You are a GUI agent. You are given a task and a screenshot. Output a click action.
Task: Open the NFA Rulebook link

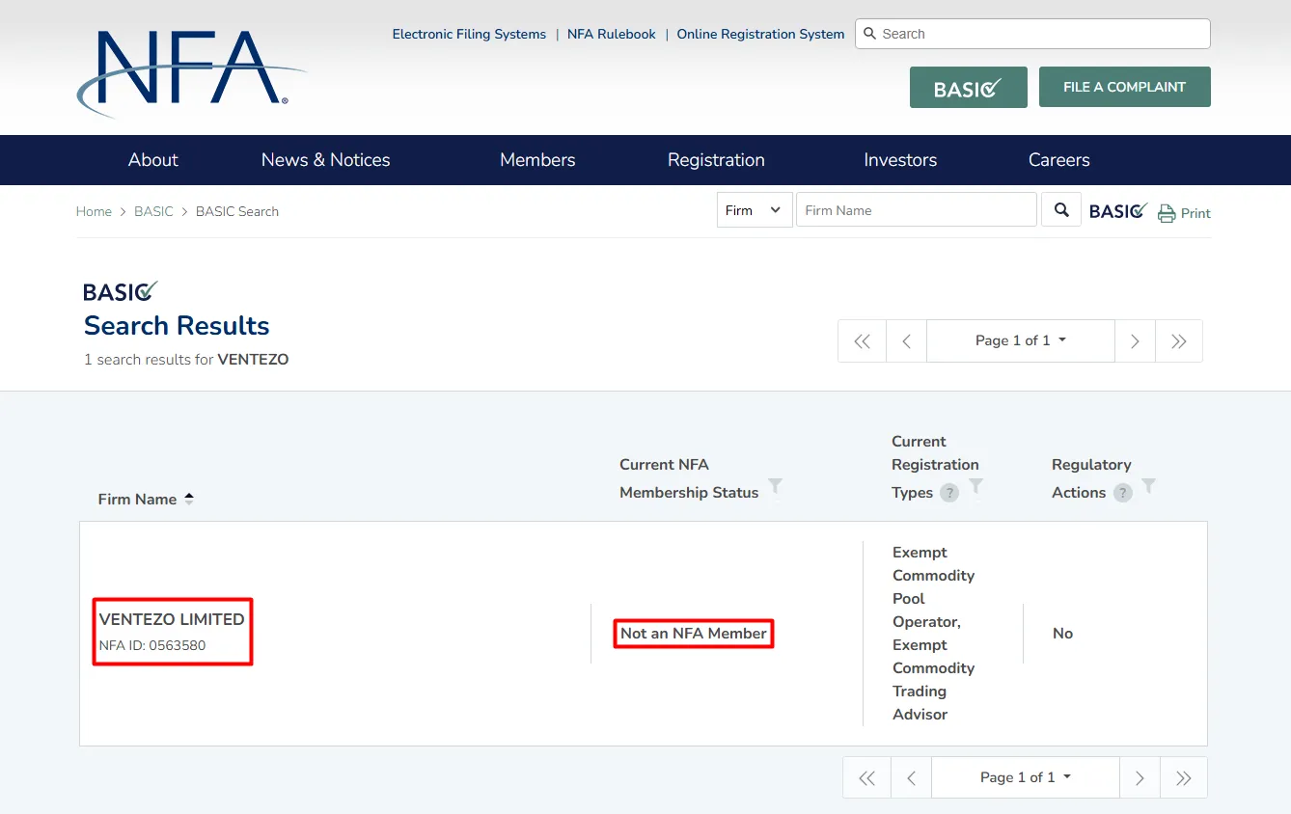[612, 34]
